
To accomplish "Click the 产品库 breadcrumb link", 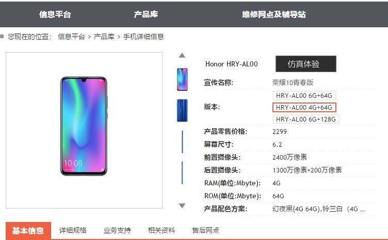I will [x=104, y=37].
